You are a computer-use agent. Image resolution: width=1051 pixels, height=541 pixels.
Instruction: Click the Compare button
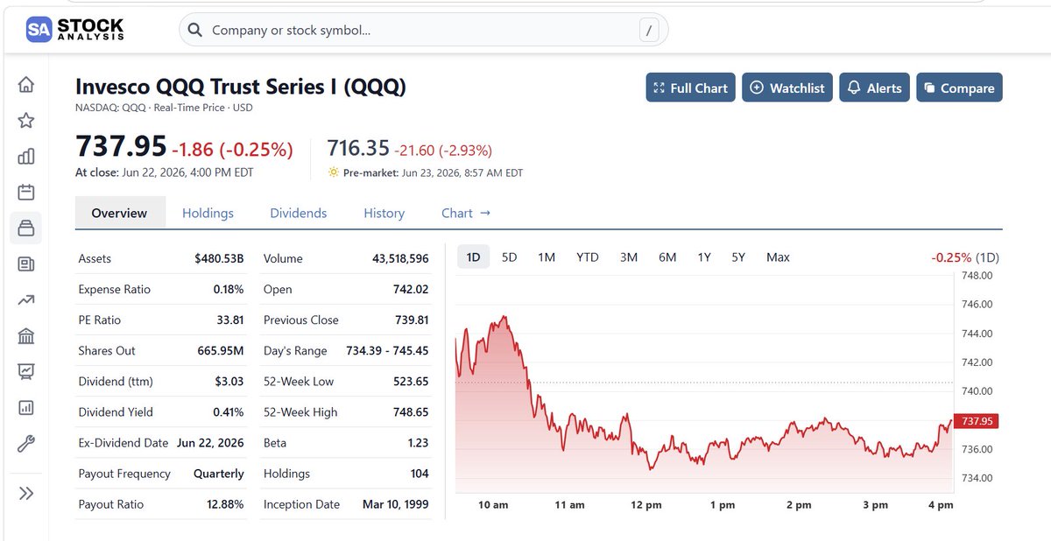click(960, 88)
